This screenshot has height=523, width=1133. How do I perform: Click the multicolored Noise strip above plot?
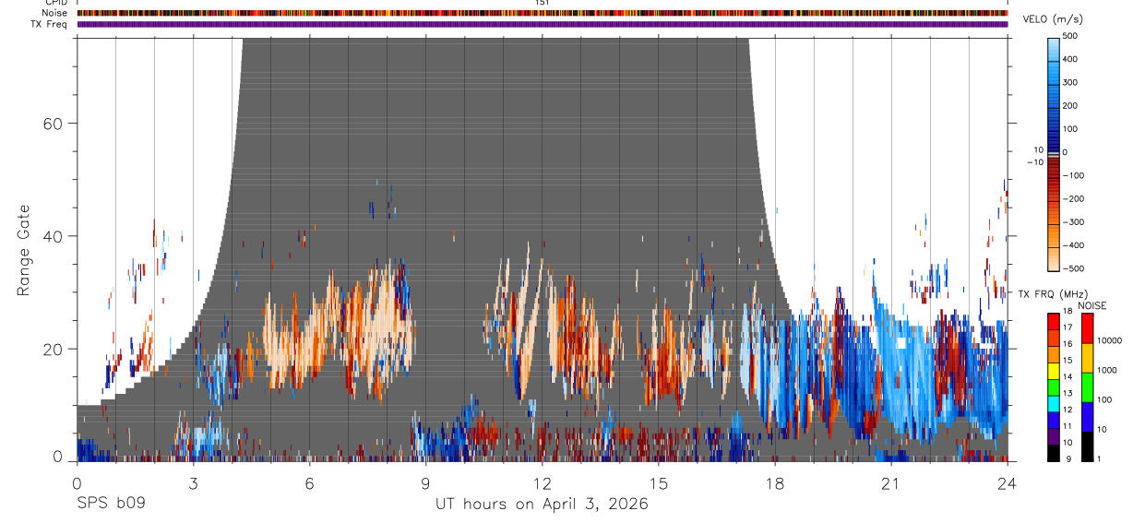click(542, 13)
